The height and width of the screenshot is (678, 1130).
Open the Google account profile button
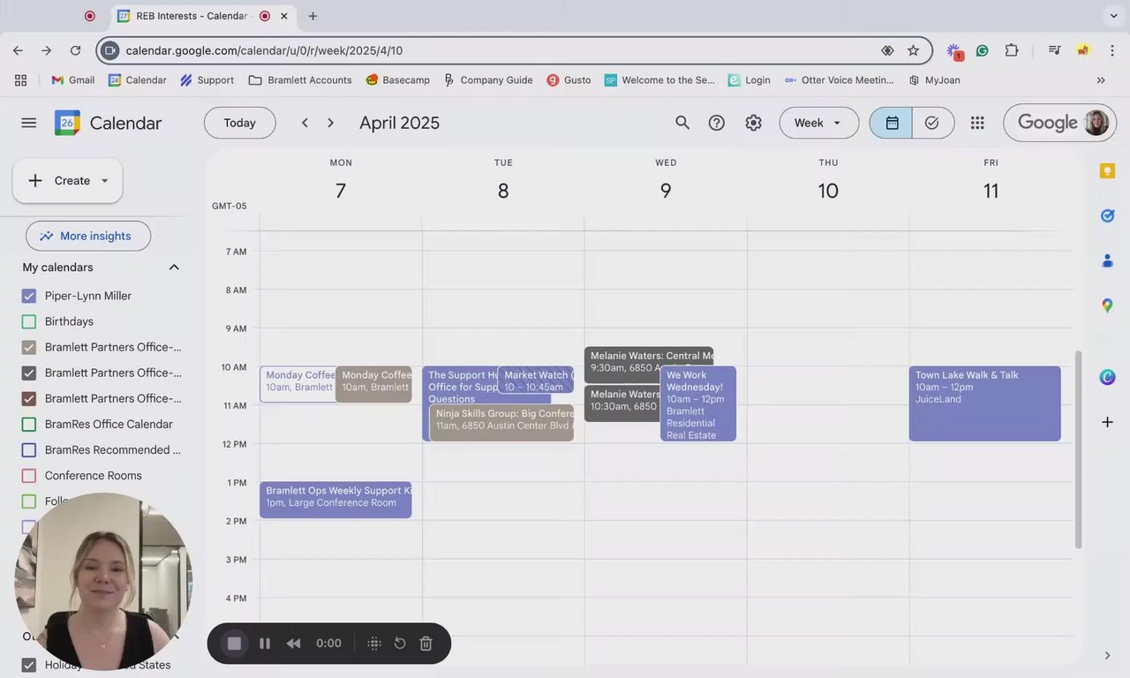tap(1096, 123)
